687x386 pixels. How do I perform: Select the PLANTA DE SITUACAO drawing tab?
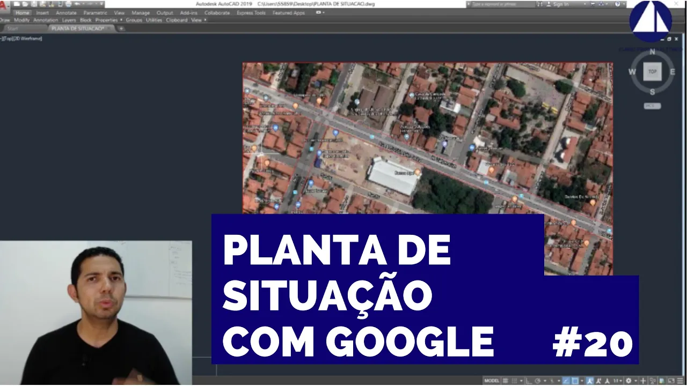click(82, 28)
